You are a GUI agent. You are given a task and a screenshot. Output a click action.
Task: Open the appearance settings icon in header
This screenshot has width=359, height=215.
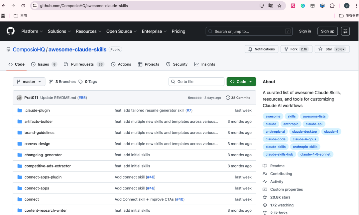[345, 31]
